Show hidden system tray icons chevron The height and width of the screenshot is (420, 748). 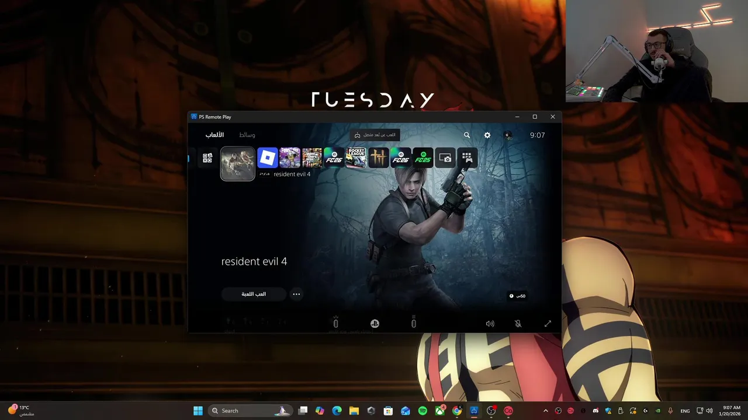pyautogui.click(x=546, y=411)
